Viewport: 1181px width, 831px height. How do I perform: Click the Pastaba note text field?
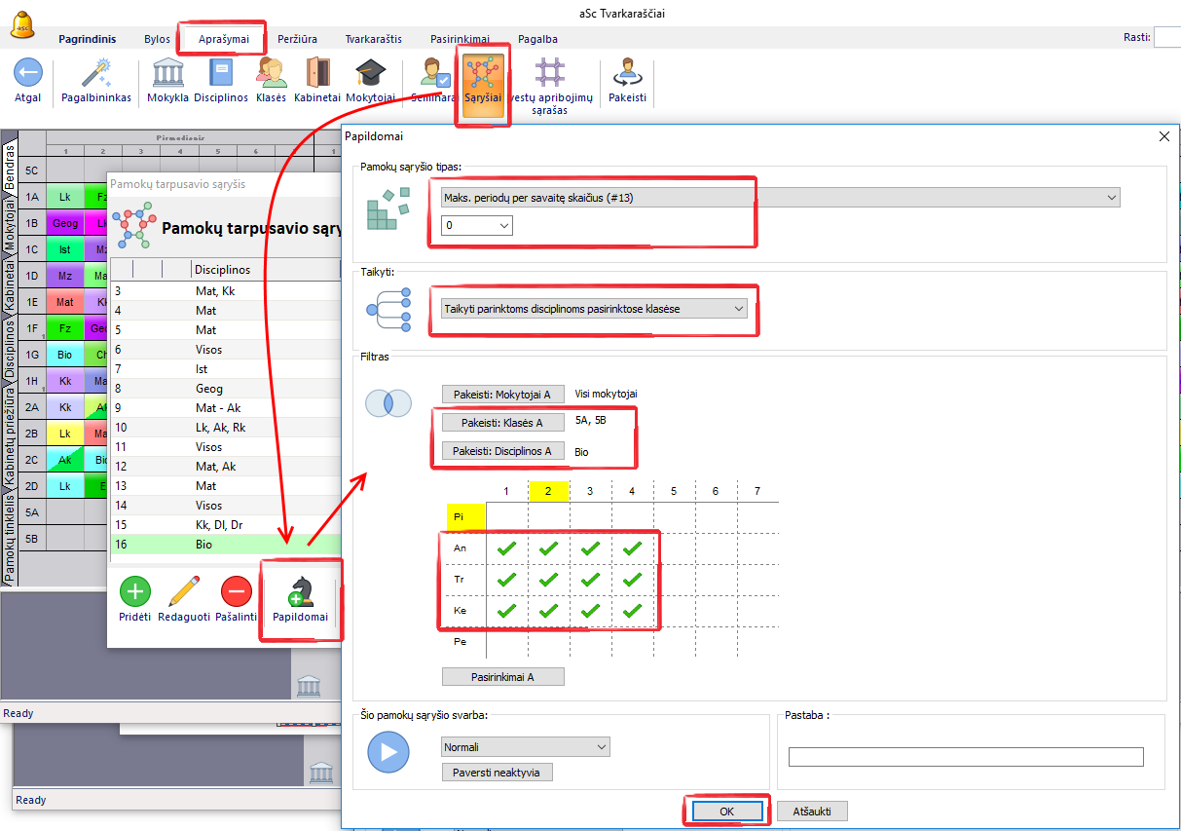click(965, 757)
